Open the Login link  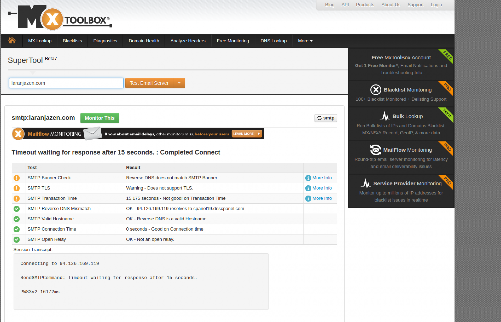[x=436, y=5]
